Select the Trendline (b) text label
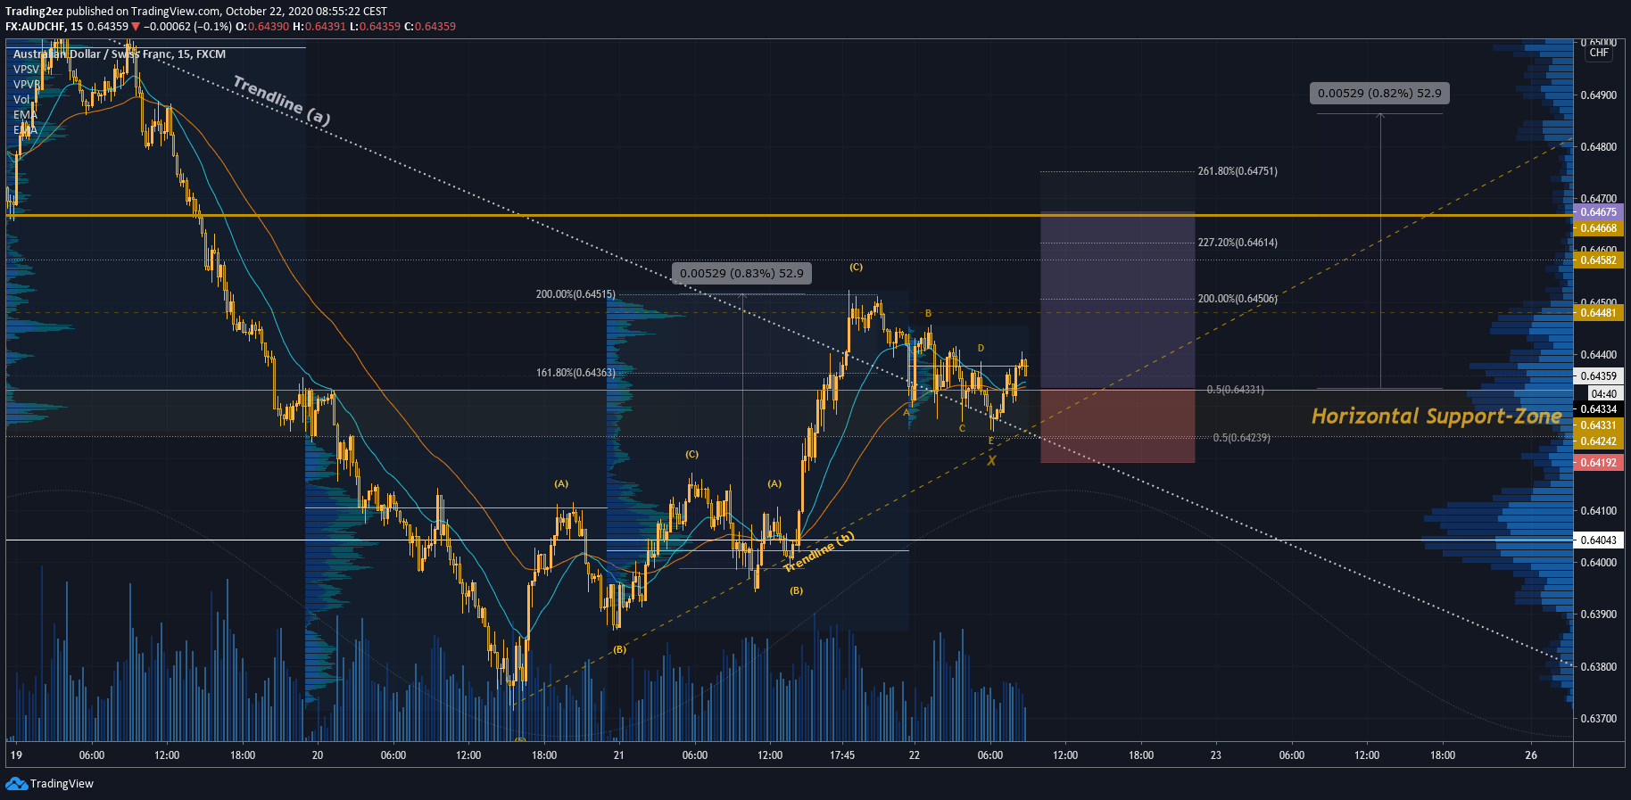This screenshot has height=800, width=1631. coord(818,552)
